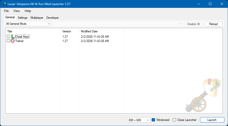Uncheck the Windowed checkbox
Image resolution: width=228 pixels, height=126 pixels.
(x=153, y=120)
